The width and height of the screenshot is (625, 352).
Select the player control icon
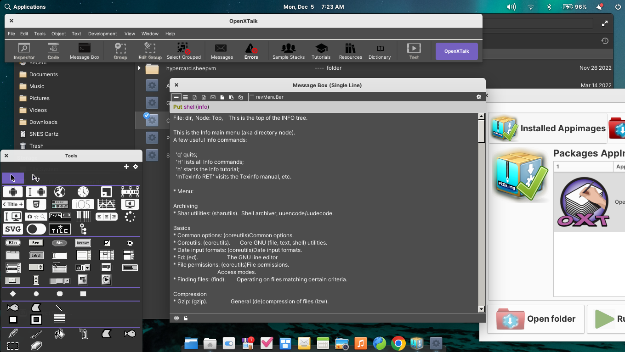(x=107, y=279)
